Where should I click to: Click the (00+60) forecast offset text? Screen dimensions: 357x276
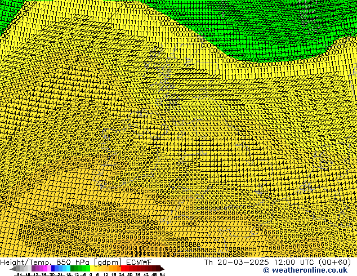[334, 262]
